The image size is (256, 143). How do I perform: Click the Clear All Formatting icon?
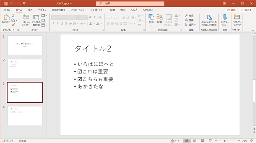click(101, 17)
